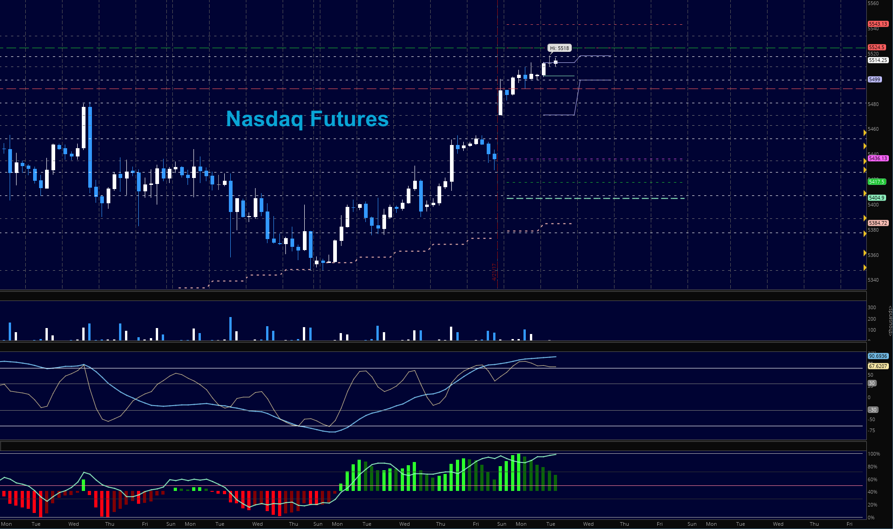Click the Hi: 5518 price bubble
The height and width of the screenshot is (529, 893).
pos(559,48)
